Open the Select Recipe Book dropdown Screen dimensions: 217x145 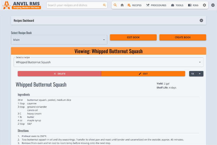point(59,40)
